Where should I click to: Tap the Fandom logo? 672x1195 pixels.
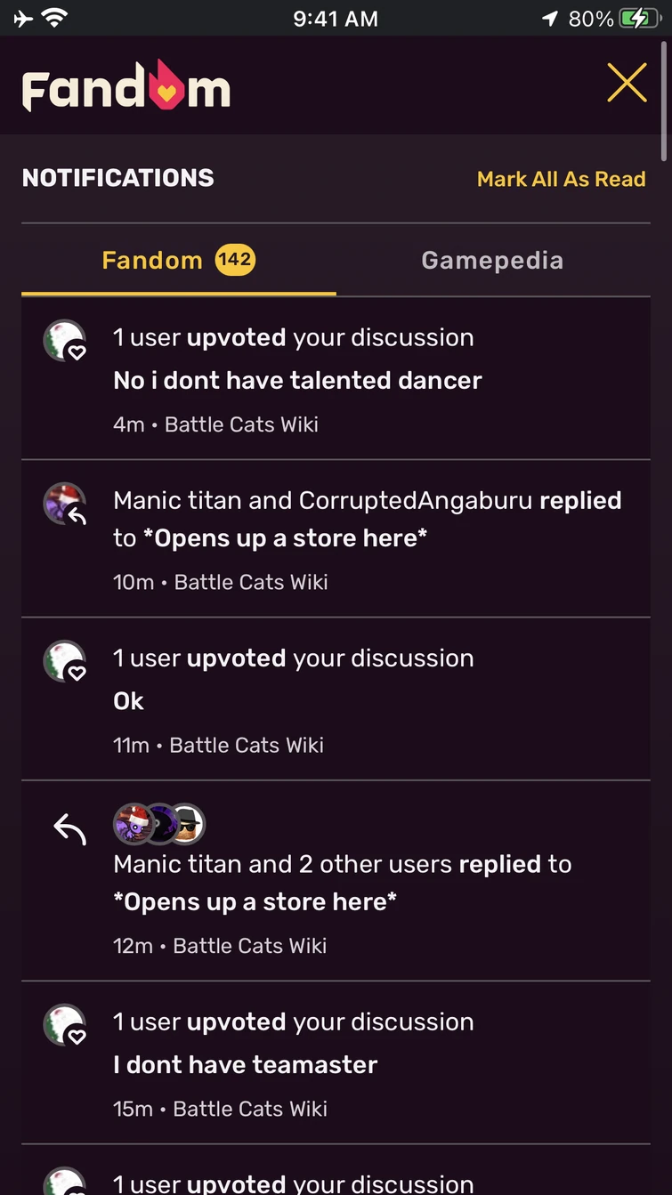[126, 86]
